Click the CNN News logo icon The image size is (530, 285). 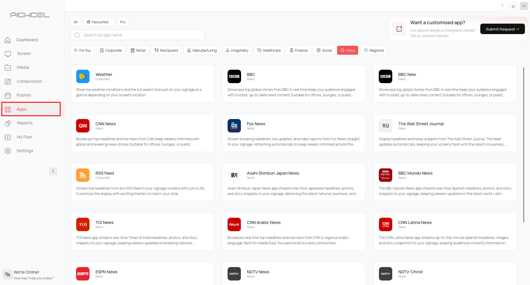(x=83, y=126)
